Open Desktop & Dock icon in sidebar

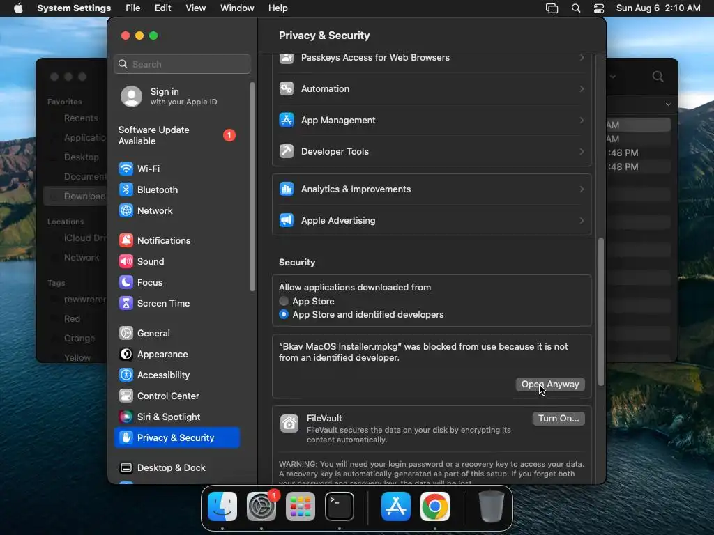pyautogui.click(x=126, y=468)
